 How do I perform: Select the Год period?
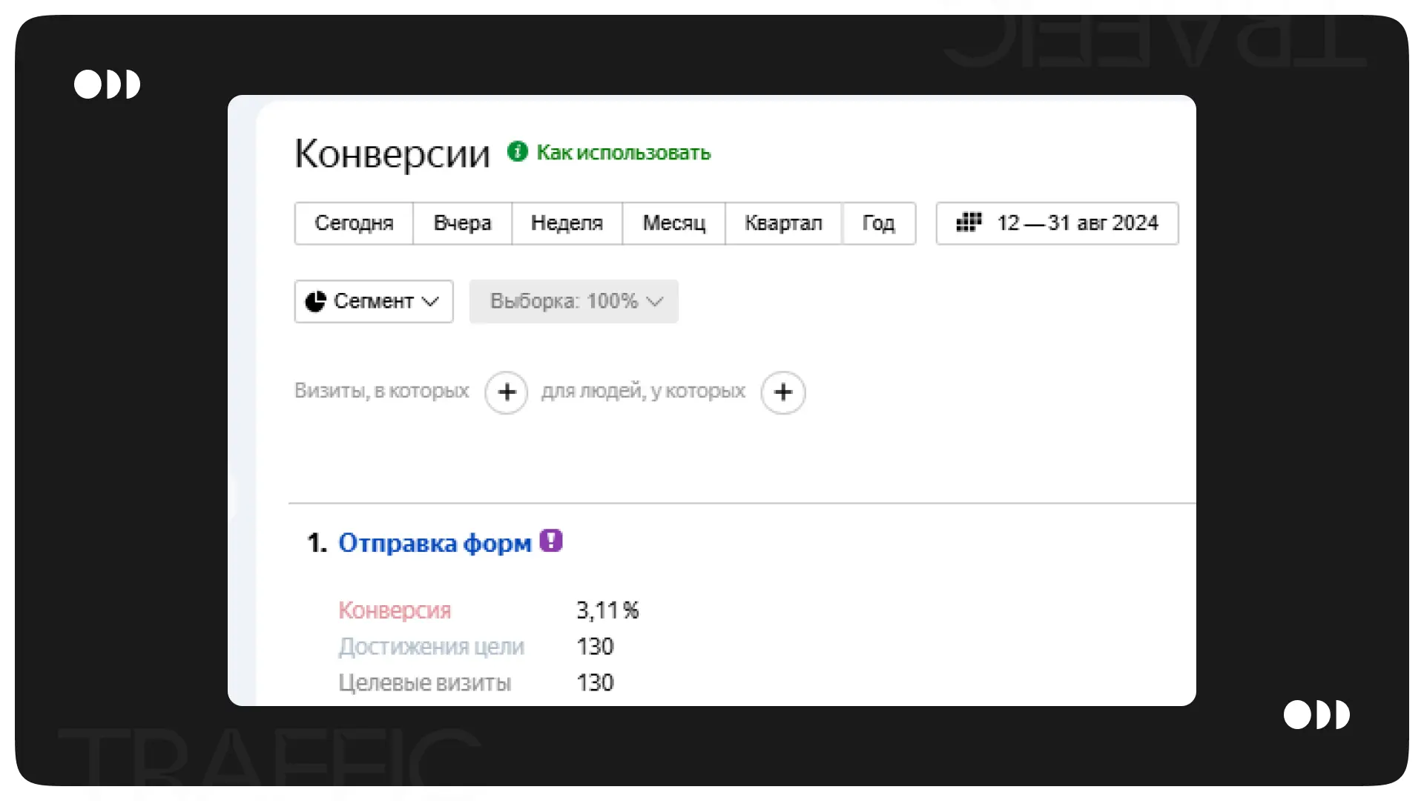click(878, 223)
